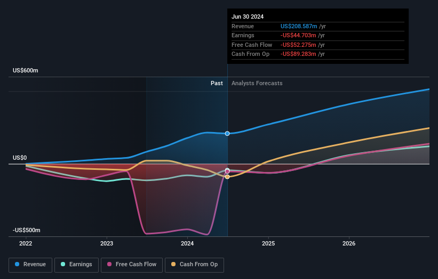The height and width of the screenshot is (279, 438).
Task: Click the Earnings row label in tooltip
Action: [243, 35]
